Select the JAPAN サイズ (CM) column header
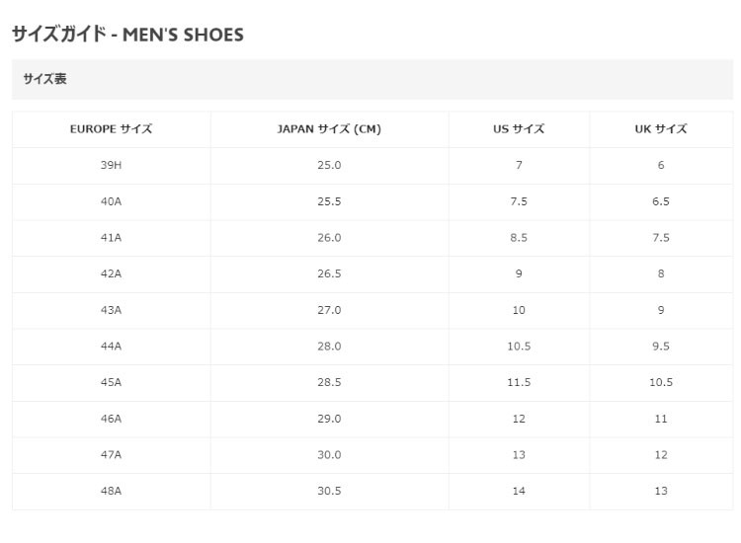 coord(329,129)
